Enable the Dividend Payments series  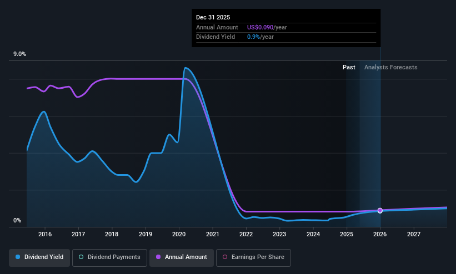pos(109,257)
